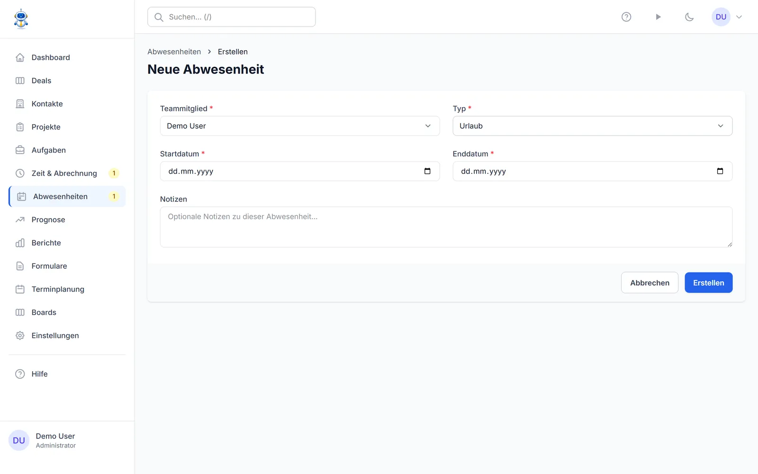
Task: Click the Kontakte building icon
Action: coord(20,104)
